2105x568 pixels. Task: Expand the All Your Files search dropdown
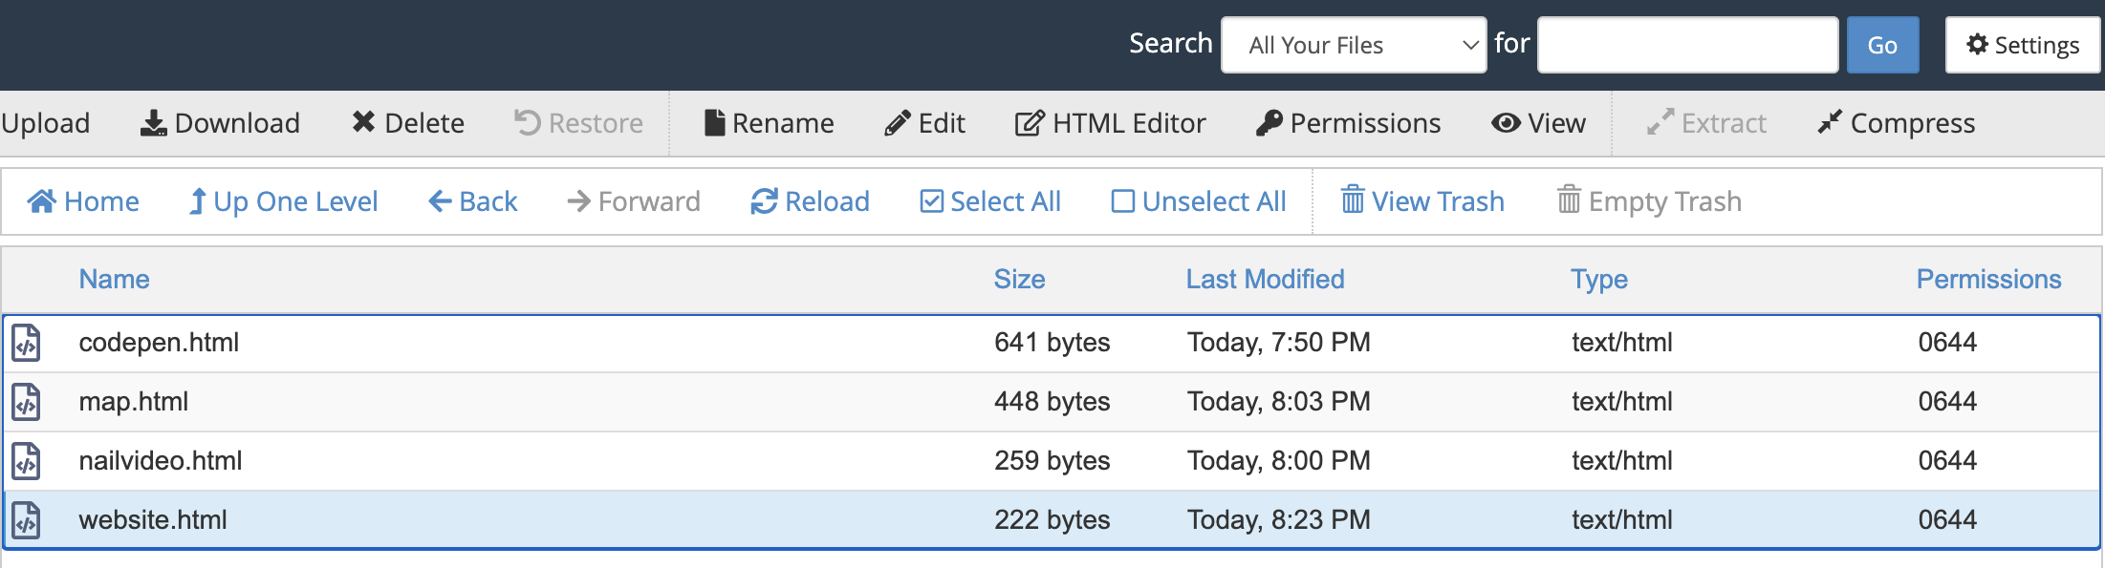click(1354, 45)
